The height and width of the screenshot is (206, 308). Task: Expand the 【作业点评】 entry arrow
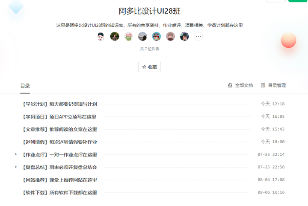pos(16,154)
